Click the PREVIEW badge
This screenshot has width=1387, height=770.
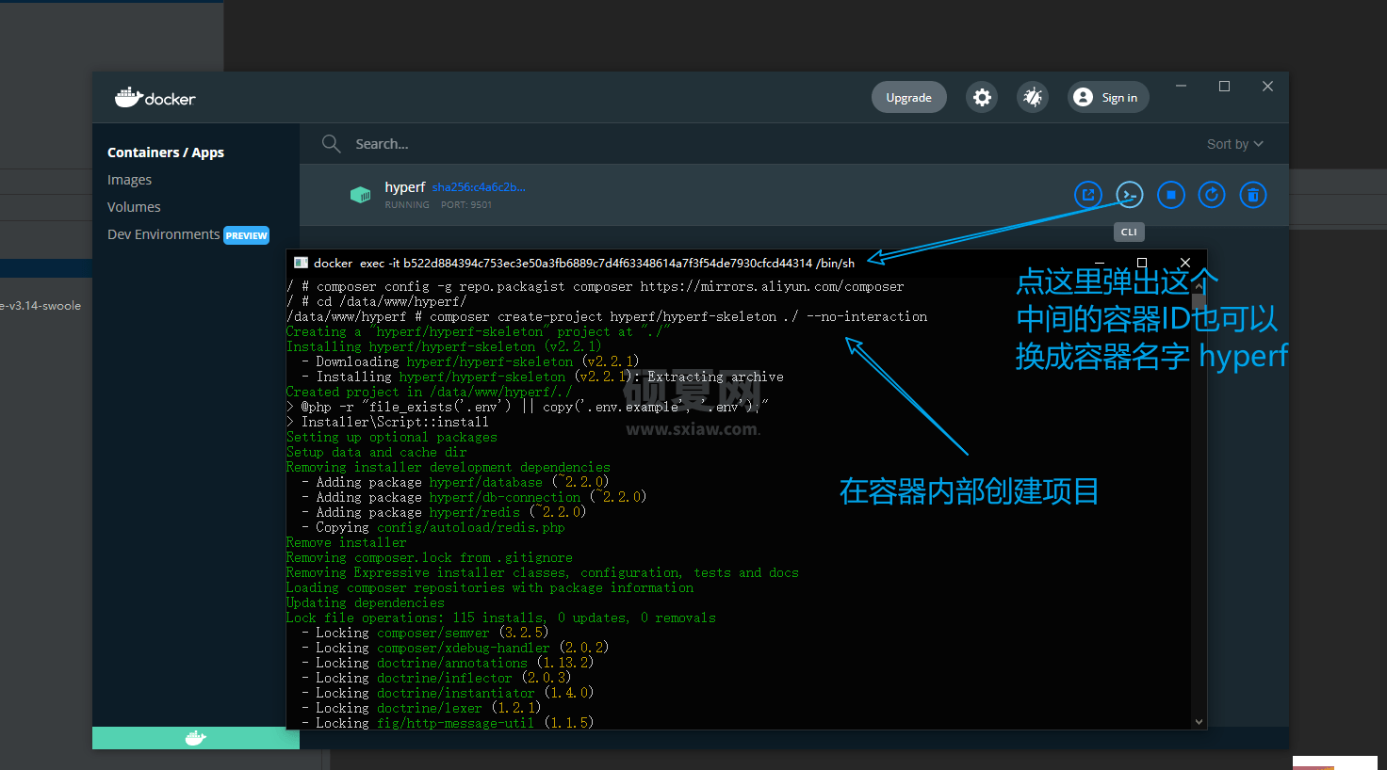point(247,235)
